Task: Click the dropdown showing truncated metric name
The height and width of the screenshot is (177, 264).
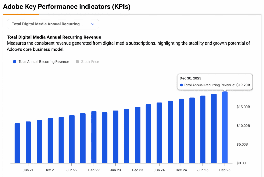Action: (53, 24)
